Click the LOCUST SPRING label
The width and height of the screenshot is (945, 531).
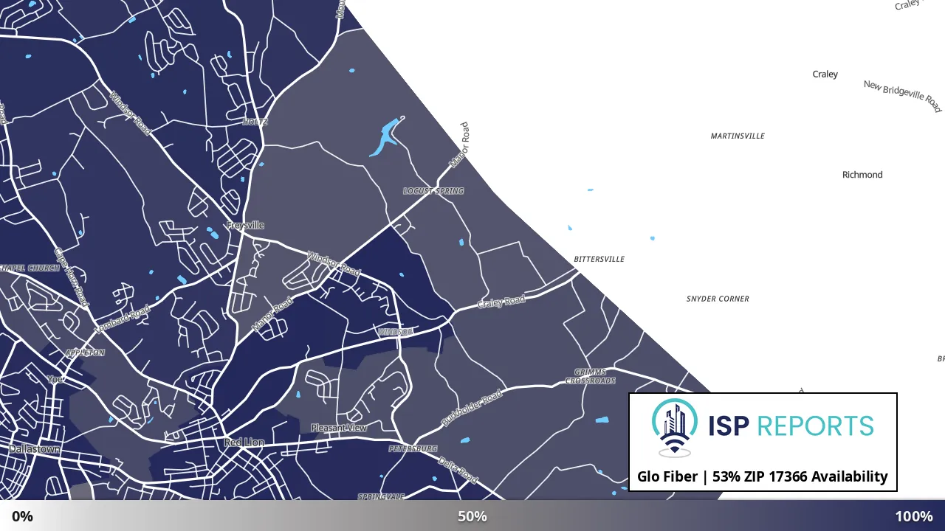[433, 191]
